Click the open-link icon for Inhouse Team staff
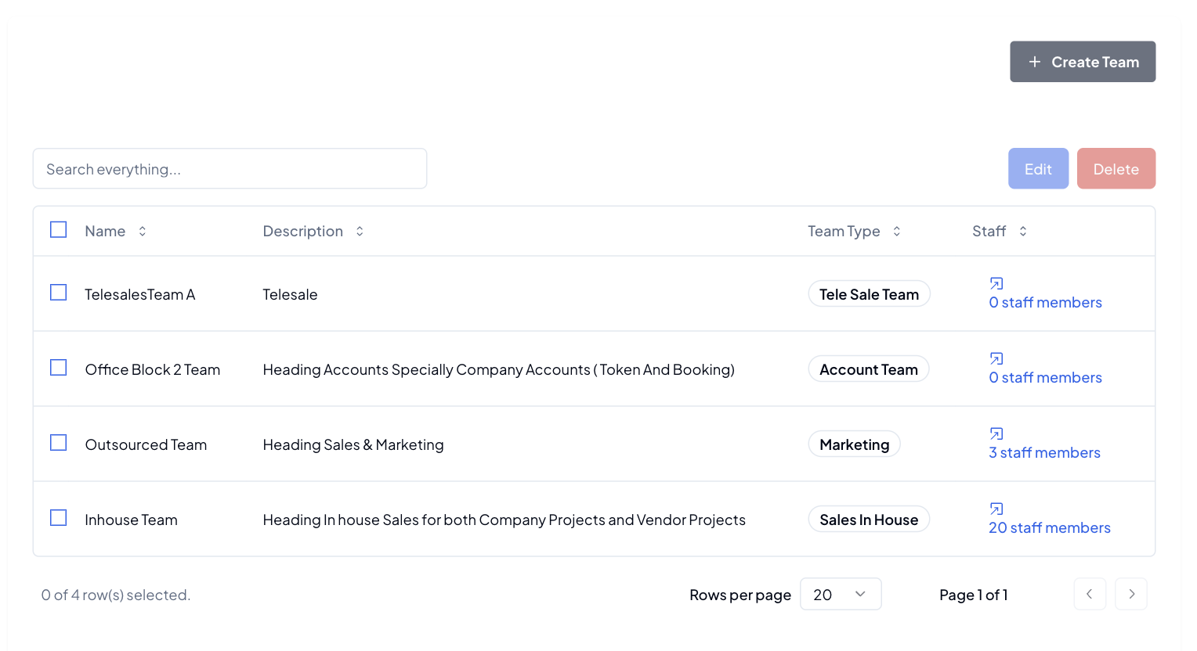Image resolution: width=1197 pixels, height=651 pixels. tap(996, 509)
